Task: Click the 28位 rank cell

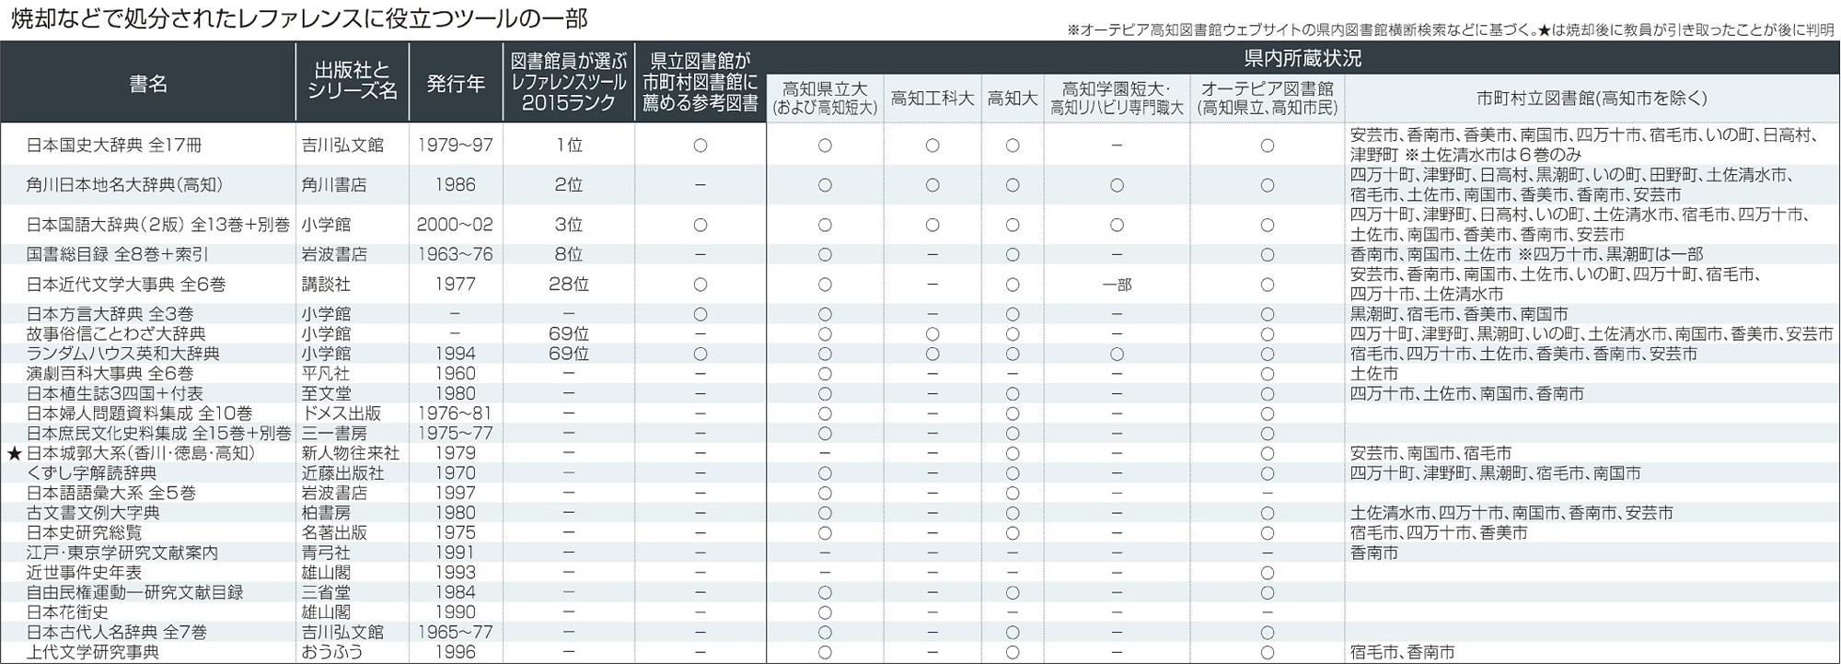Action: click(x=568, y=285)
